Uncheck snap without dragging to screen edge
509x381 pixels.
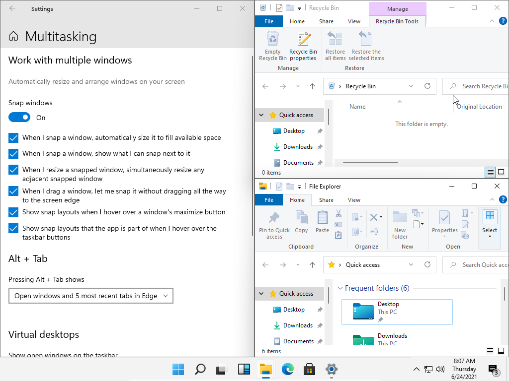point(13,191)
